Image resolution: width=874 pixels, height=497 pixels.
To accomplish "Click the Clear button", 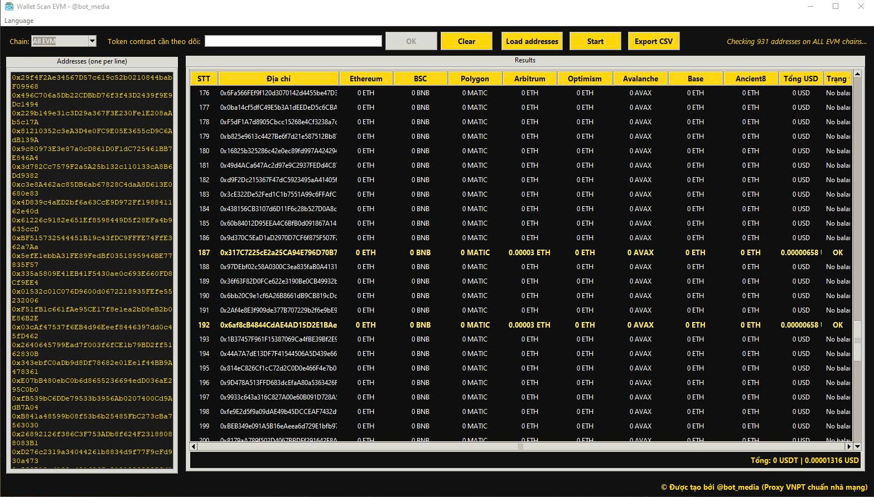I will [x=466, y=41].
